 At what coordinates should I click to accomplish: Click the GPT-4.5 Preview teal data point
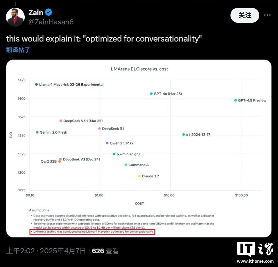[x=235, y=100]
